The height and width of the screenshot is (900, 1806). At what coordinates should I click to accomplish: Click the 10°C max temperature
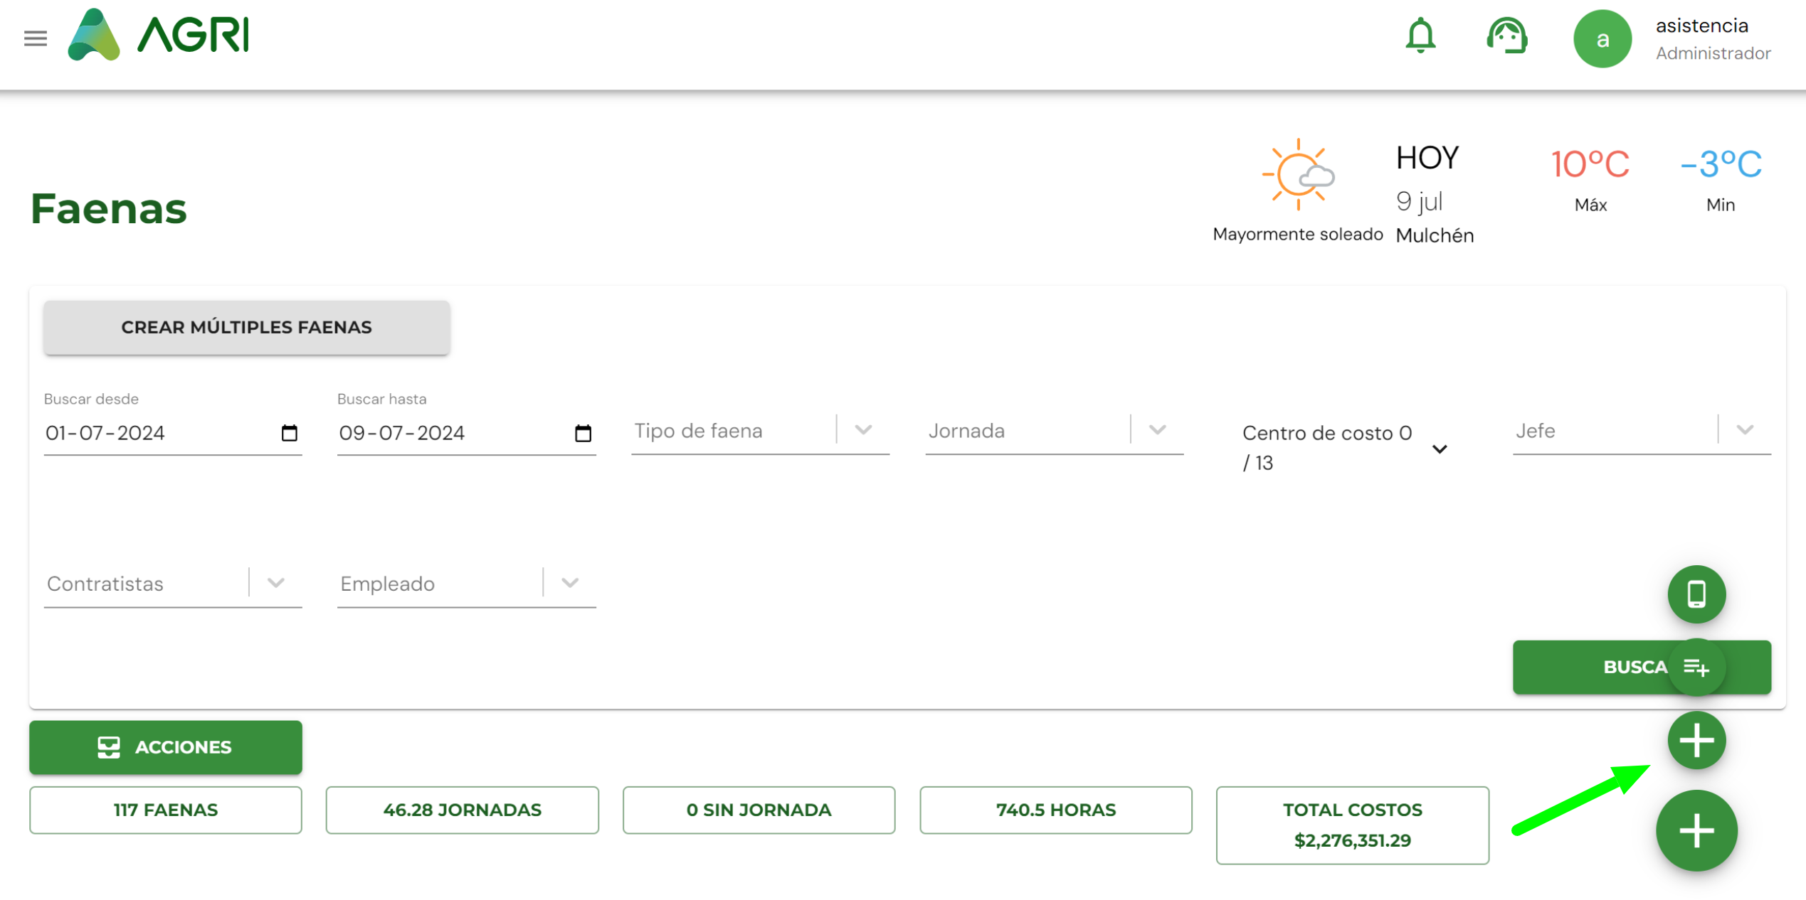(1590, 165)
